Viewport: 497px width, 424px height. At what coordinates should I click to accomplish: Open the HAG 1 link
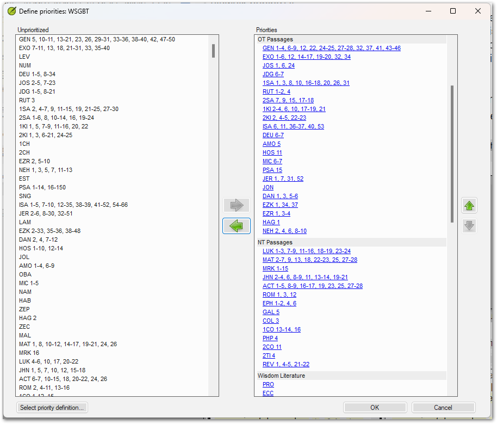(271, 222)
